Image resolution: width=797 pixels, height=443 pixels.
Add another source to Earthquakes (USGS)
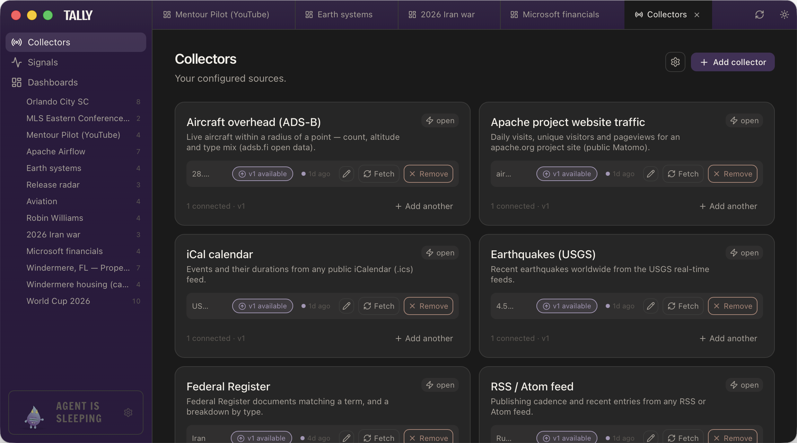pos(728,338)
